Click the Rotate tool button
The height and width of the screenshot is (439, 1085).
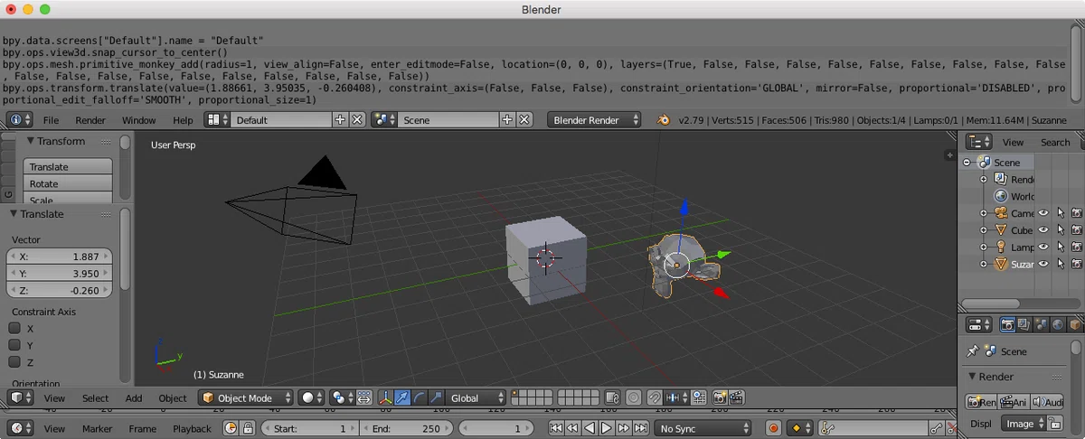(x=68, y=183)
